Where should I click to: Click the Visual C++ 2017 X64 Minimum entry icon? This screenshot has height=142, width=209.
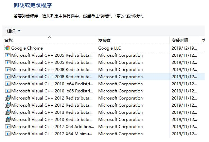pos(8,134)
